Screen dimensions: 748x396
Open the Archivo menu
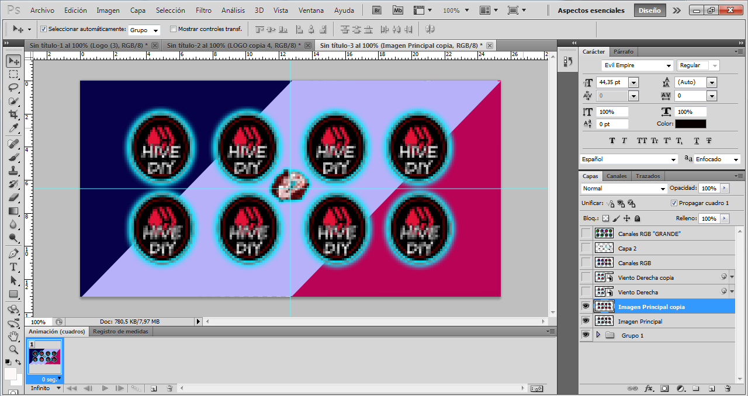tap(42, 11)
